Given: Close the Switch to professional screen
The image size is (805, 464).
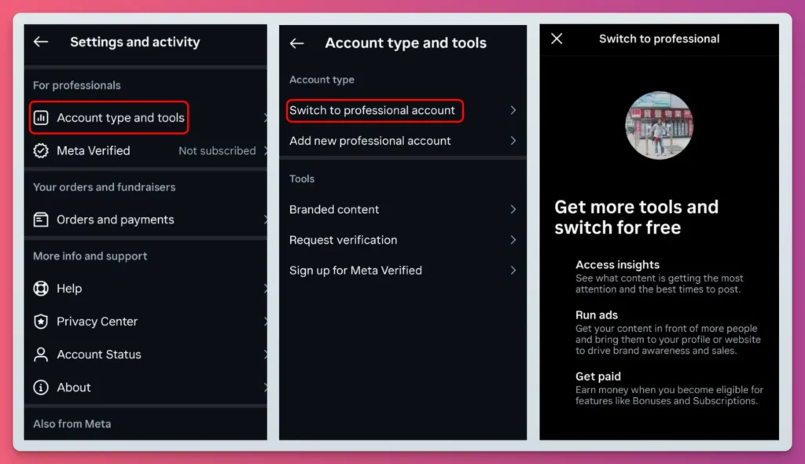Looking at the screenshot, I should [x=557, y=39].
